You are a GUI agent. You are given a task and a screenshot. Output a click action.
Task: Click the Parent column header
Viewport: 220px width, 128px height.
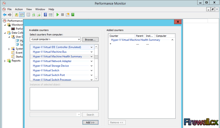pyautogui.click(x=140, y=36)
